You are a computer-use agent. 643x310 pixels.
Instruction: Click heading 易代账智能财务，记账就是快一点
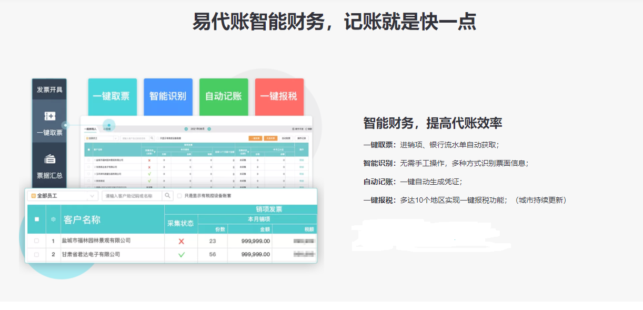[x=334, y=22]
